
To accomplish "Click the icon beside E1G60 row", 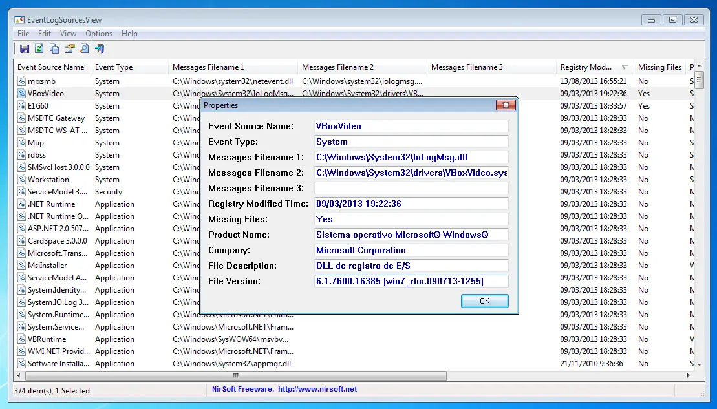I will [21, 105].
